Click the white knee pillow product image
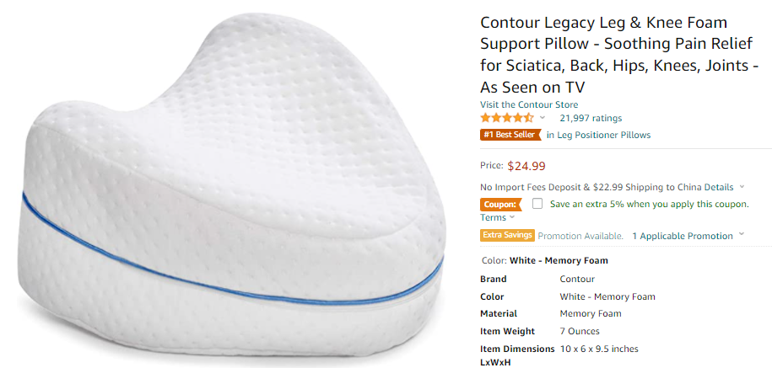The height and width of the screenshot is (368, 772). (x=228, y=185)
